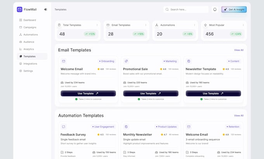The width and height of the screenshot is (264, 159).
Task: Click the Templates page breadcrumb title
Action: [x=61, y=9]
